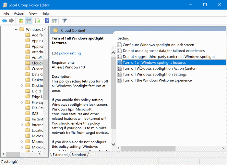Click the Back arrow toolbar icon

(4, 21)
